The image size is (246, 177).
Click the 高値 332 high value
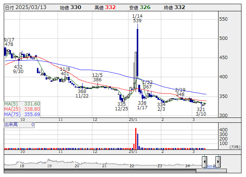105,8
